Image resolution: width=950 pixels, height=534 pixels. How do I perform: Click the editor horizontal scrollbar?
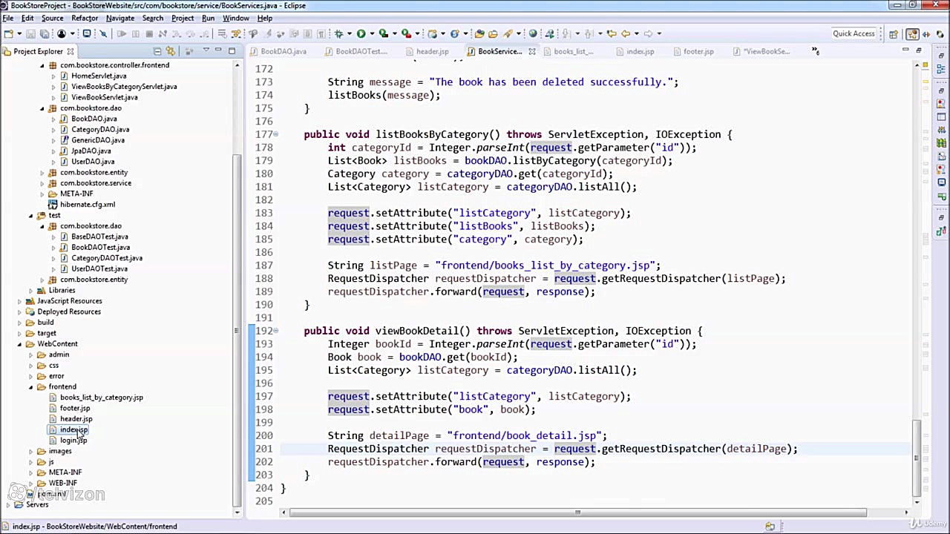pos(577,512)
